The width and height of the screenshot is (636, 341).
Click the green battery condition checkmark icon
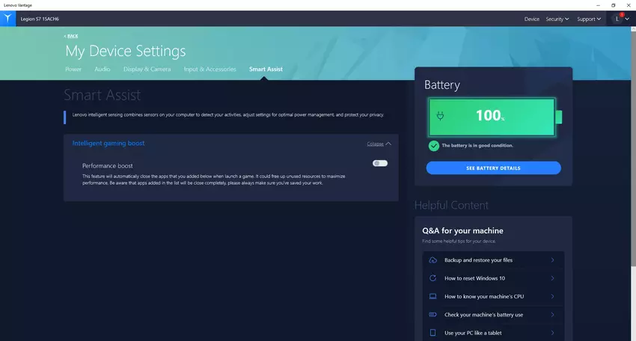tap(434, 145)
